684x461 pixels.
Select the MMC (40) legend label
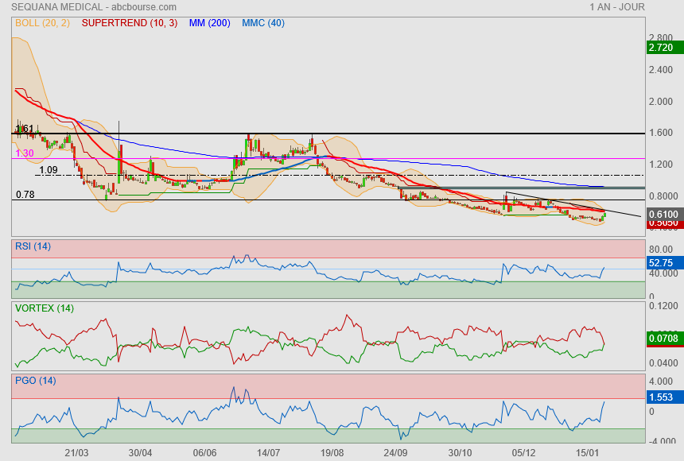click(x=262, y=23)
